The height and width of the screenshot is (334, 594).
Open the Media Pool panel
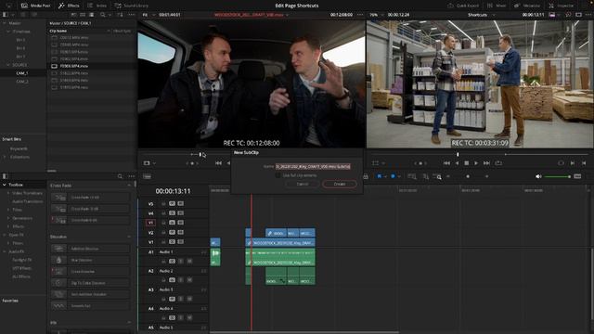click(35, 6)
